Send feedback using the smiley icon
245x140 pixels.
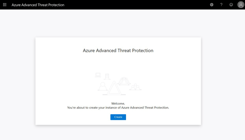pos(231,5)
